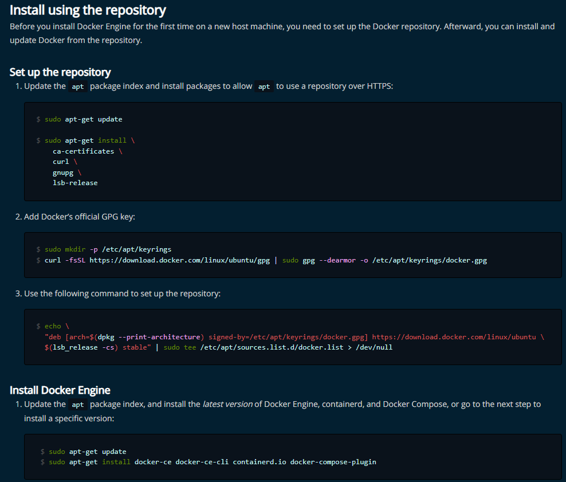Image resolution: width=566 pixels, height=482 pixels.
Task: Click the 'curl \' package line
Action: click(x=65, y=162)
